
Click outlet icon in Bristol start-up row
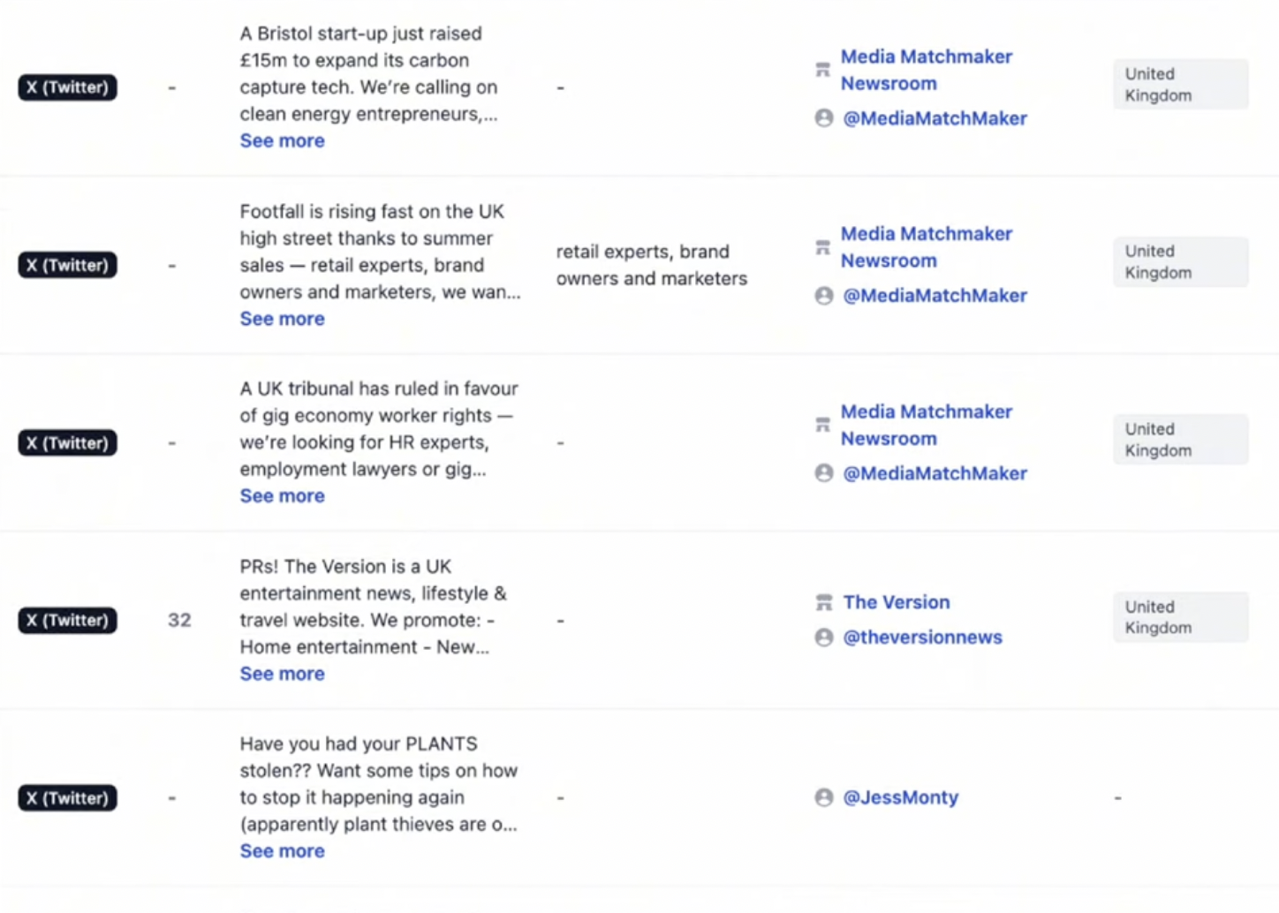(x=822, y=70)
